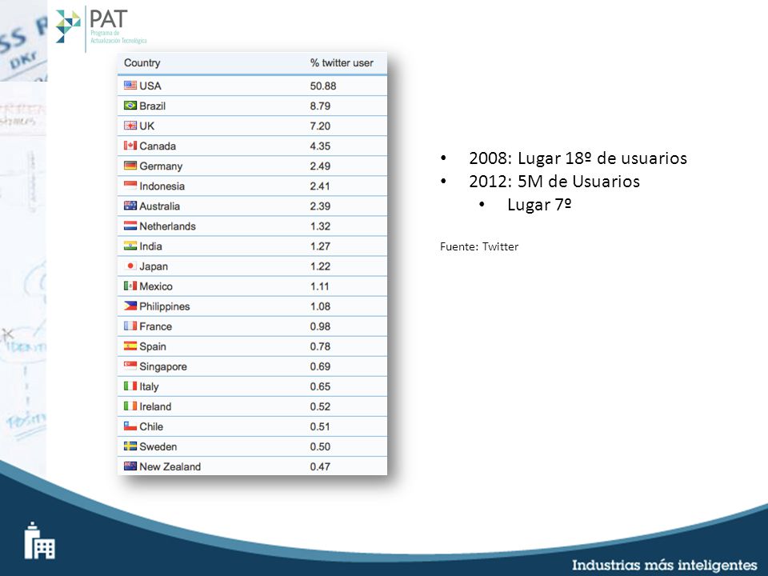Image resolution: width=768 pixels, height=576 pixels.
Task: Click the Singapore flag icon
Action: (130, 366)
